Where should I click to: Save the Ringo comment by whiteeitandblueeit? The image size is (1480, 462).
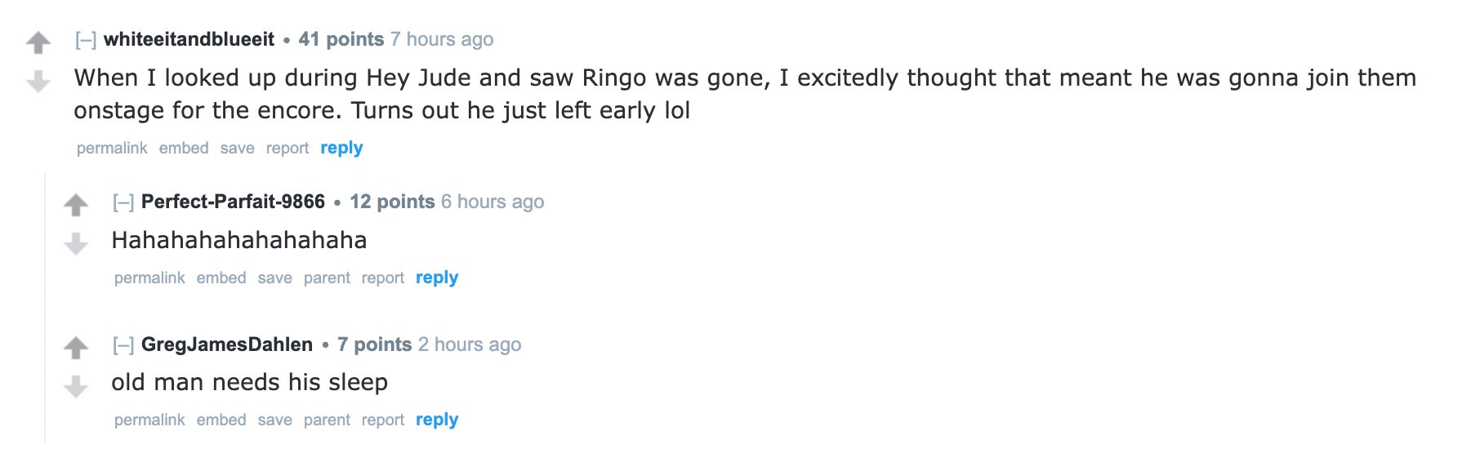pos(237,148)
